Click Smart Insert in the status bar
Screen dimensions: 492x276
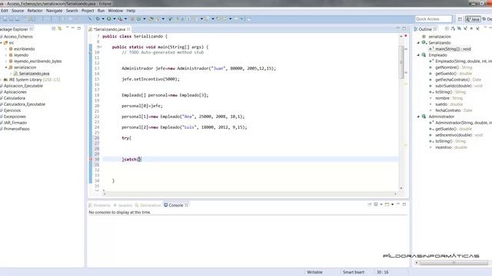pos(354,272)
